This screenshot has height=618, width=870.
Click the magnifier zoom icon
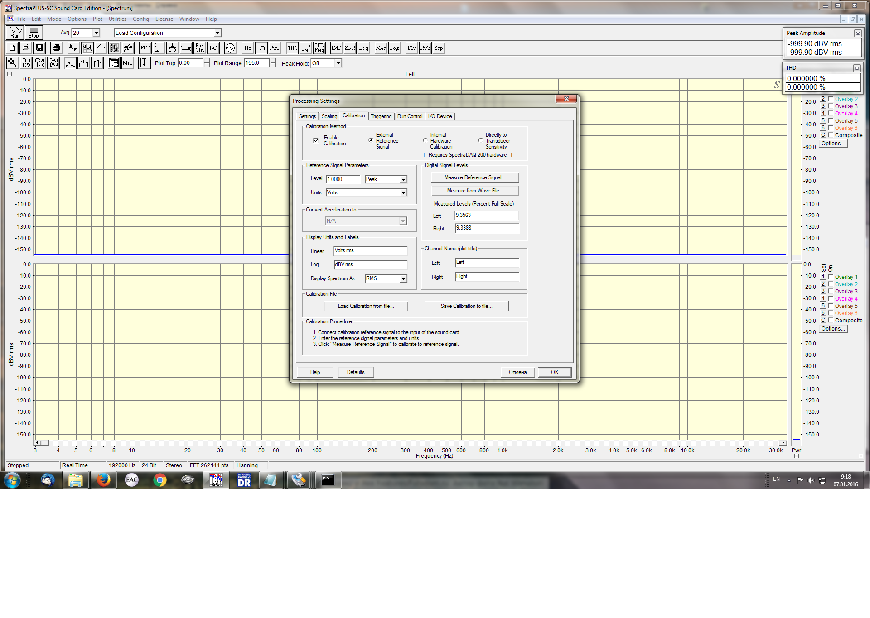(12, 63)
